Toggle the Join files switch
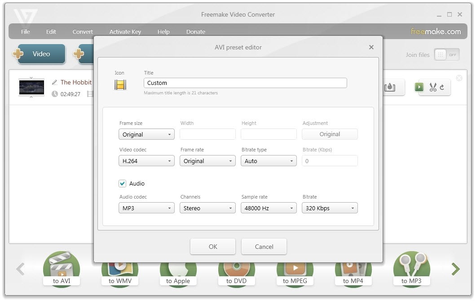476x301 pixels. click(446, 55)
